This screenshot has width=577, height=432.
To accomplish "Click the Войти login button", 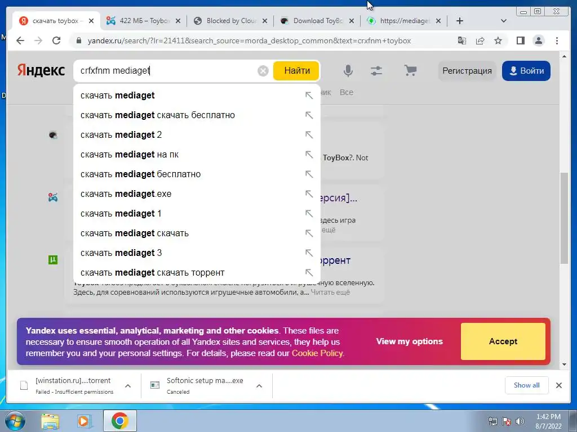I will 526,71.
